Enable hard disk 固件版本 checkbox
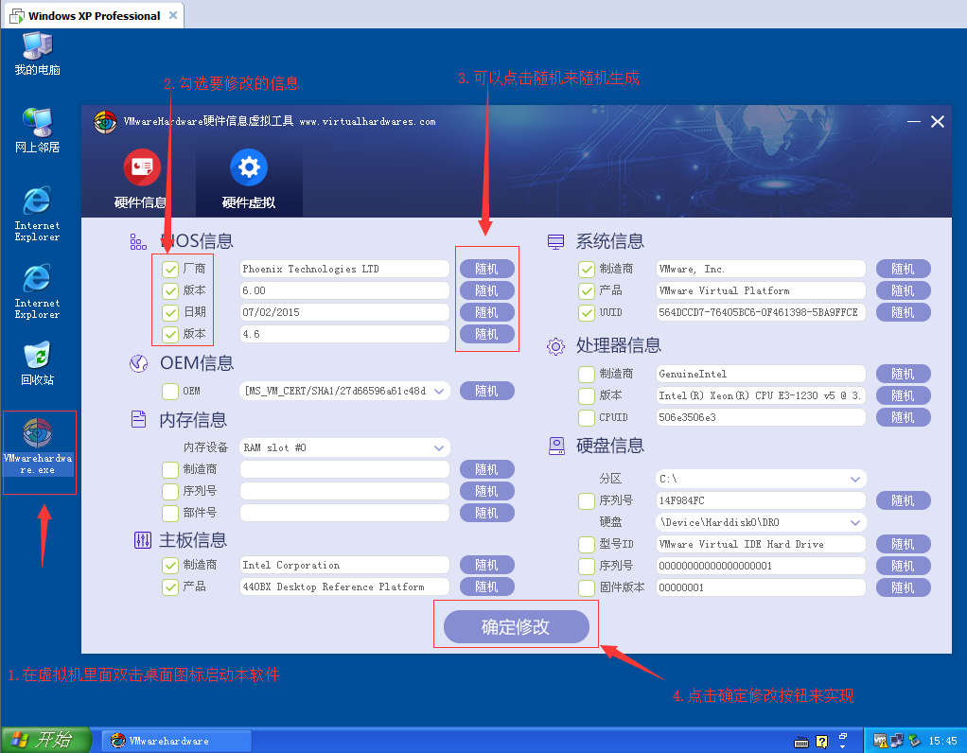967x753 pixels. click(x=587, y=587)
